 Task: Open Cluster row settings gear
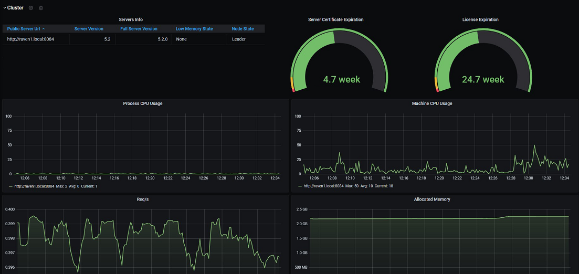pos(30,8)
